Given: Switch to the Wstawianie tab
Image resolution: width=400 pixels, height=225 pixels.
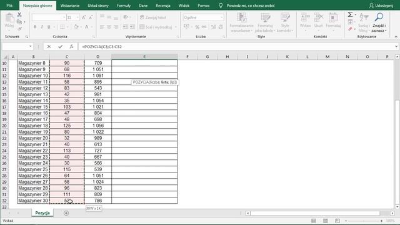Looking at the screenshot, I should coord(70,6).
